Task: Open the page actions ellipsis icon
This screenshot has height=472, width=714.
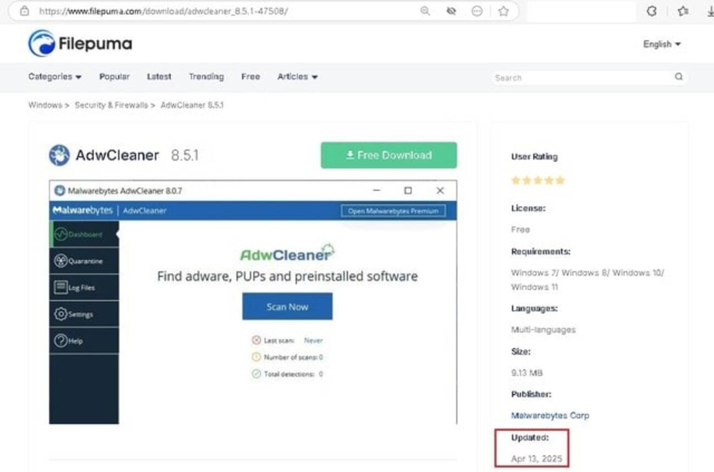Action: click(477, 11)
